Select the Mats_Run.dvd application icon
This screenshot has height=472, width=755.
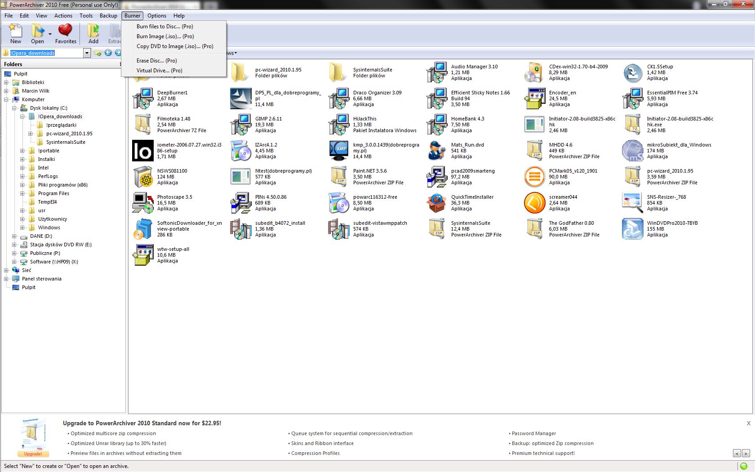pos(437,151)
